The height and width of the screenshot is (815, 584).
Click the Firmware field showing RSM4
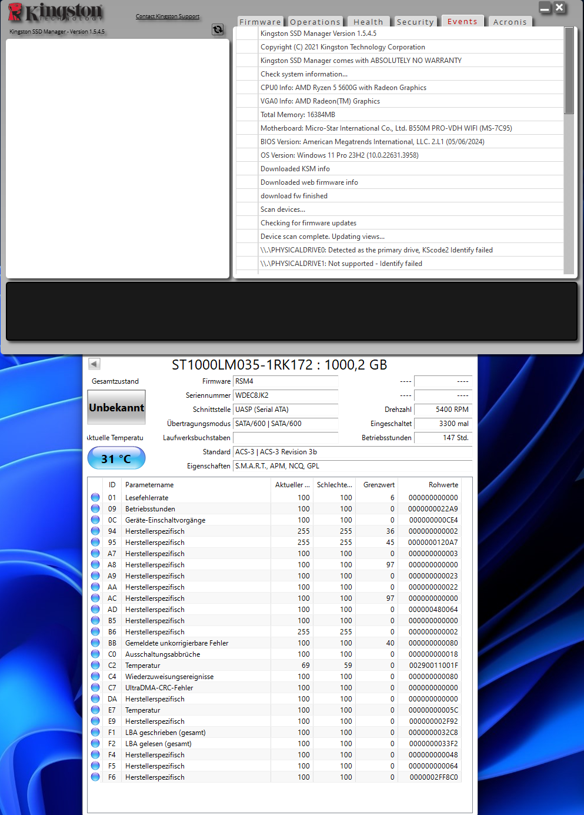coord(286,381)
